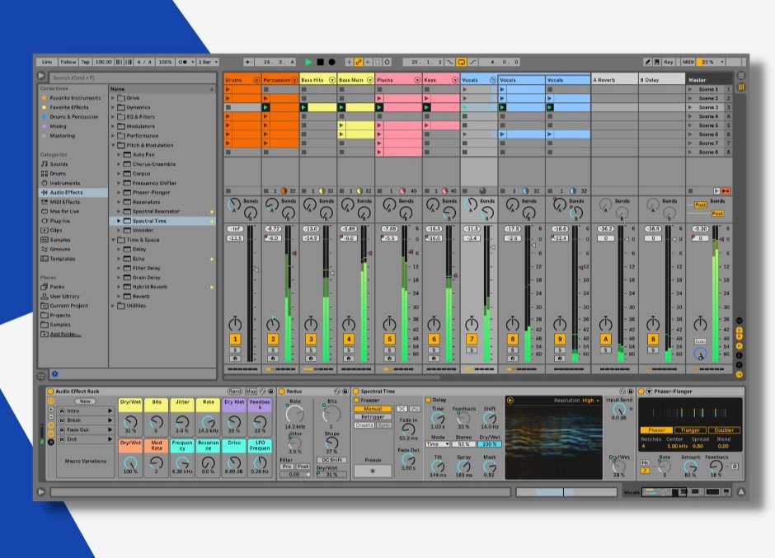This screenshot has height=558, width=775.
Task: Enable Solo on track 3 Bass Hits
Action: tap(311, 350)
